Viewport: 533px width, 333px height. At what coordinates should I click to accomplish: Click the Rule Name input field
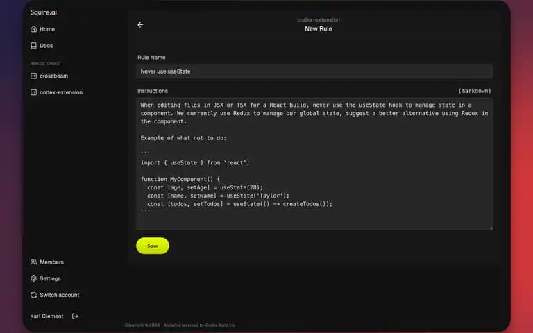(x=314, y=71)
